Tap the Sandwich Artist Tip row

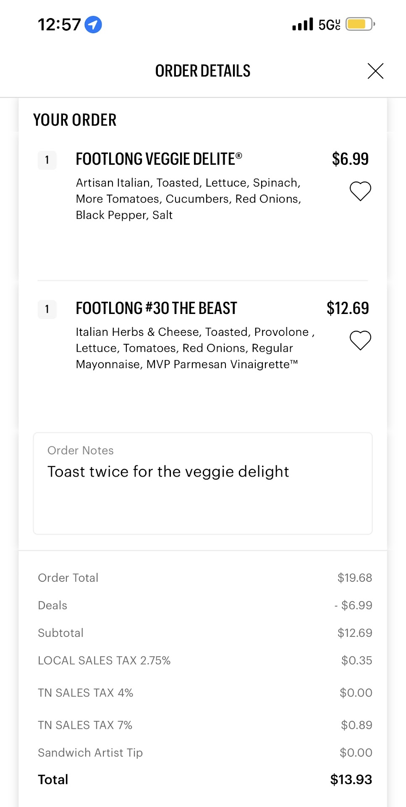coord(204,752)
